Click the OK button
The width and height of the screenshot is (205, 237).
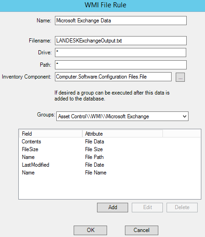(90, 230)
